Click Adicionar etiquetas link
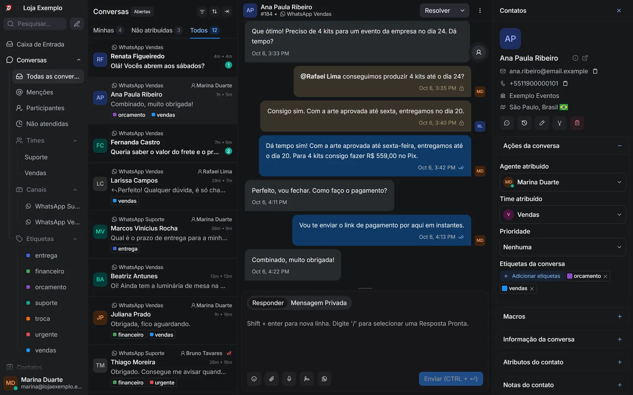 pyautogui.click(x=532, y=276)
